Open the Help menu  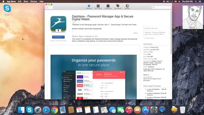pyautogui.click(x=41, y=1)
